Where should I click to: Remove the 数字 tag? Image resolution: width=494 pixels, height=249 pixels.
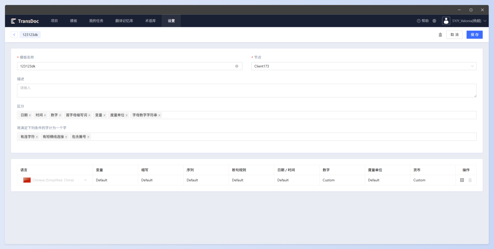[x=60, y=115]
